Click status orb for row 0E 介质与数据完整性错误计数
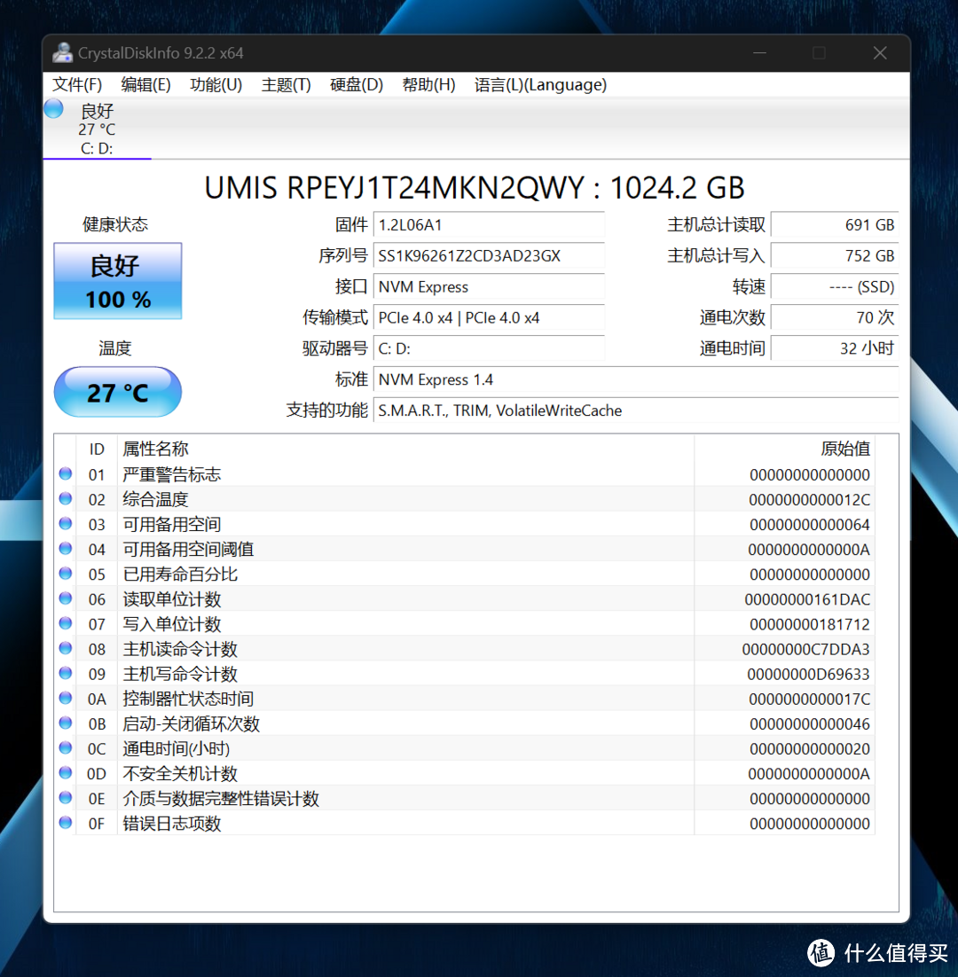This screenshot has width=958, height=977. 66,798
